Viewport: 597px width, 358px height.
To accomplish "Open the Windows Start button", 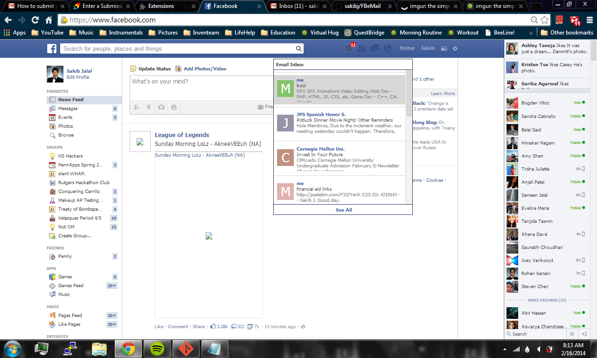I will click(12, 348).
